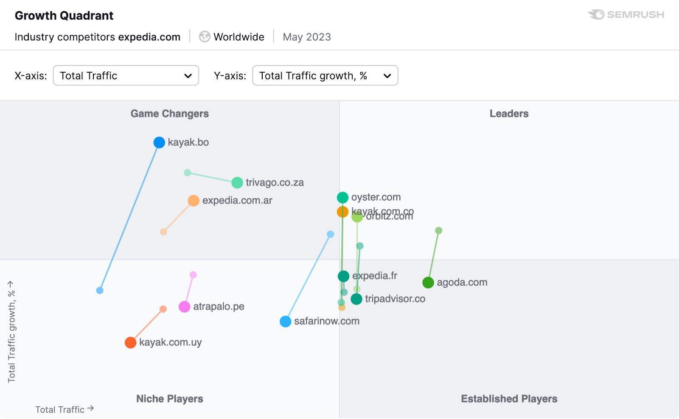679x419 pixels.
Task: Click the vertical Total Traffic growth axis label
Action: [11, 332]
